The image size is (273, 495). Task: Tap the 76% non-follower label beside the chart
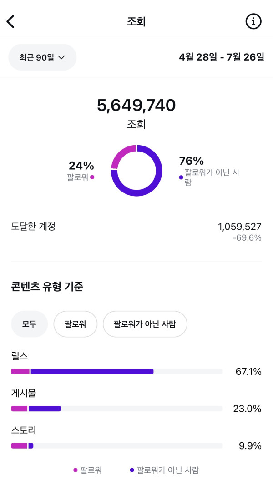pos(191,161)
